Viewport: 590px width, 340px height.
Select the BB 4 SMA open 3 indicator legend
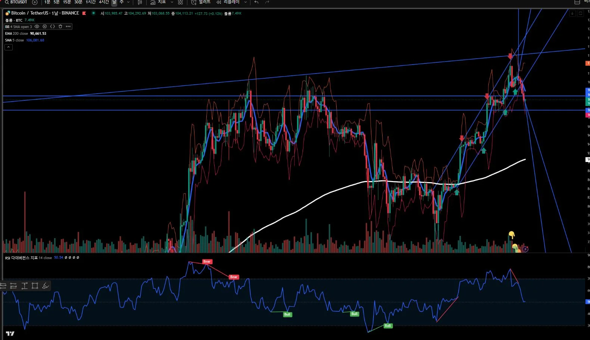click(18, 27)
